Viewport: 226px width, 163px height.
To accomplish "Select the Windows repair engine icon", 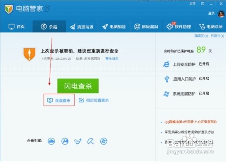I will (104, 141).
